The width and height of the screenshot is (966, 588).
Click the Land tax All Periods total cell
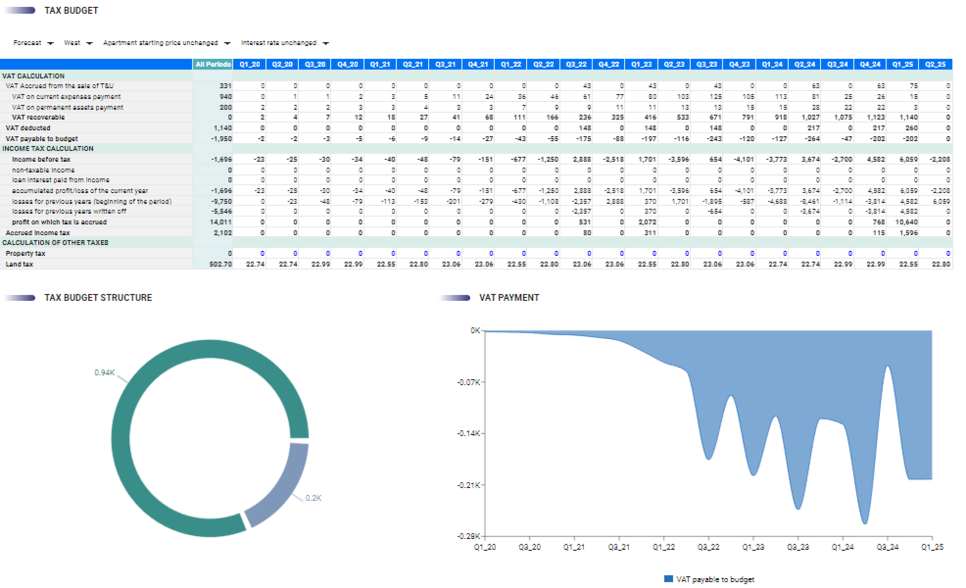(x=213, y=264)
